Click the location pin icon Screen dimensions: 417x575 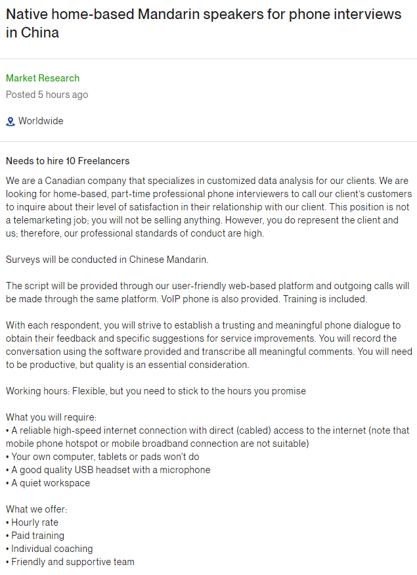click(10, 122)
